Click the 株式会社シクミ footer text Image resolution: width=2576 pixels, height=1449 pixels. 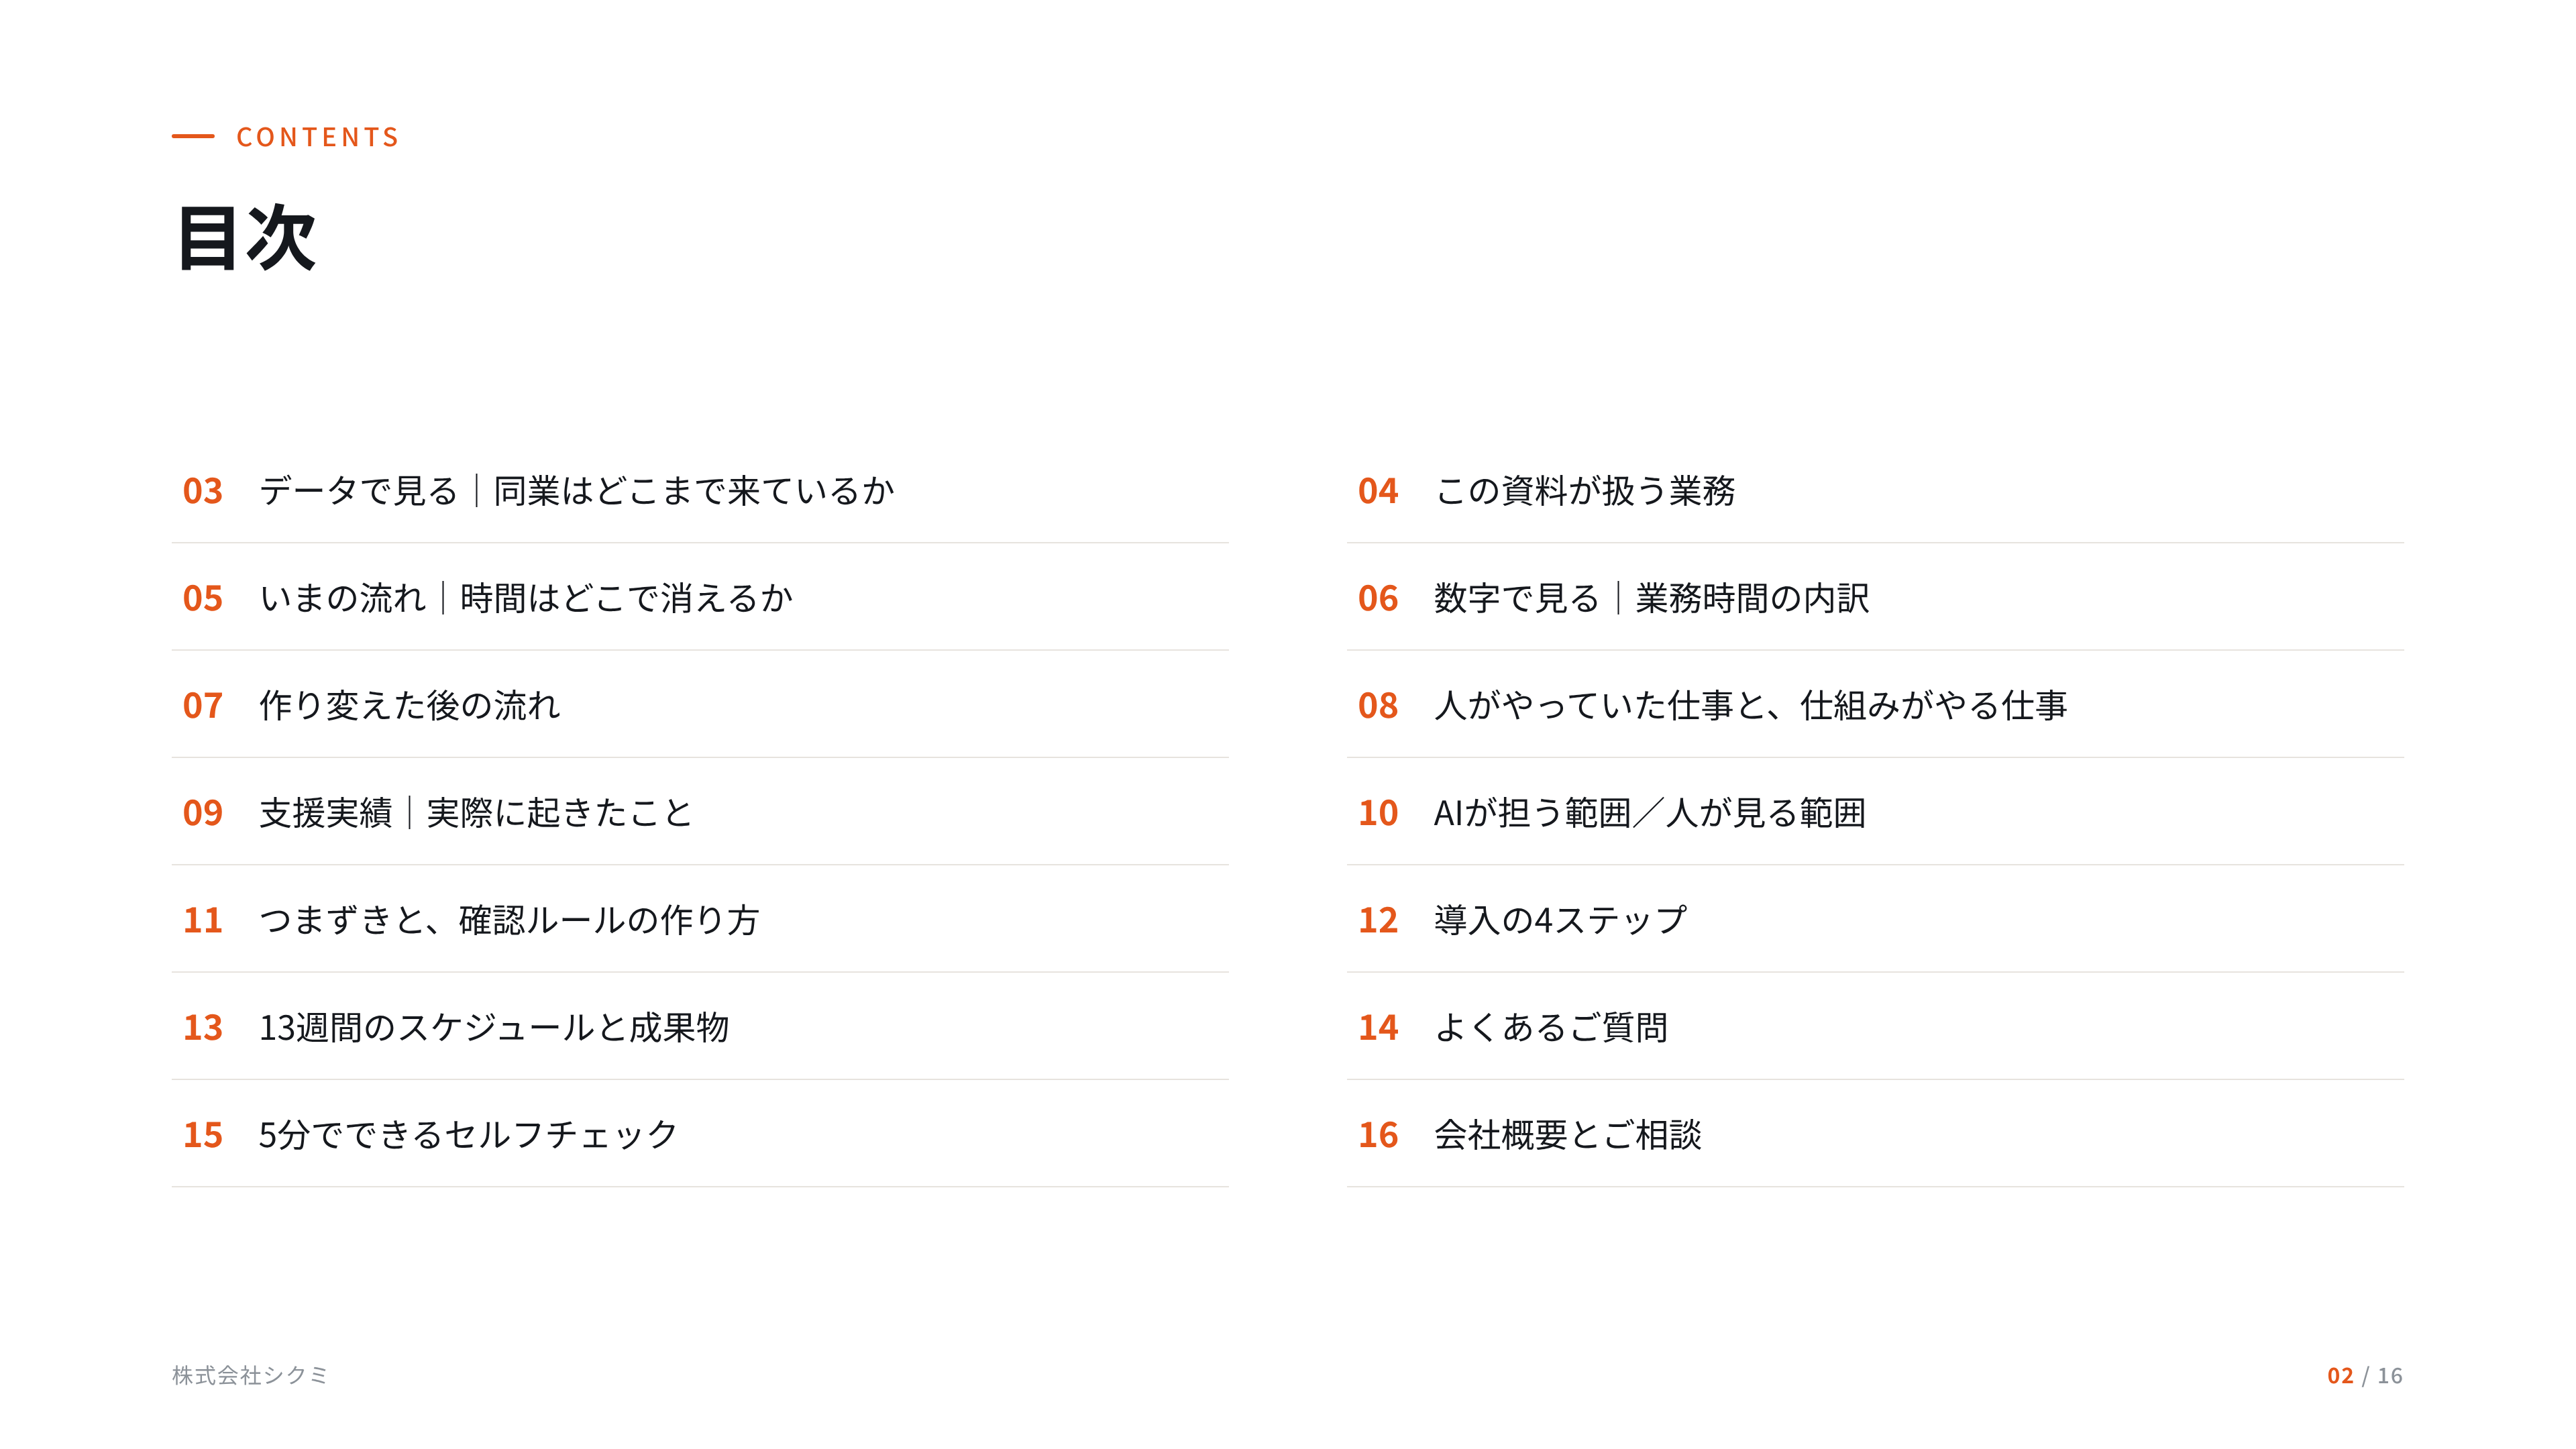click(250, 1375)
